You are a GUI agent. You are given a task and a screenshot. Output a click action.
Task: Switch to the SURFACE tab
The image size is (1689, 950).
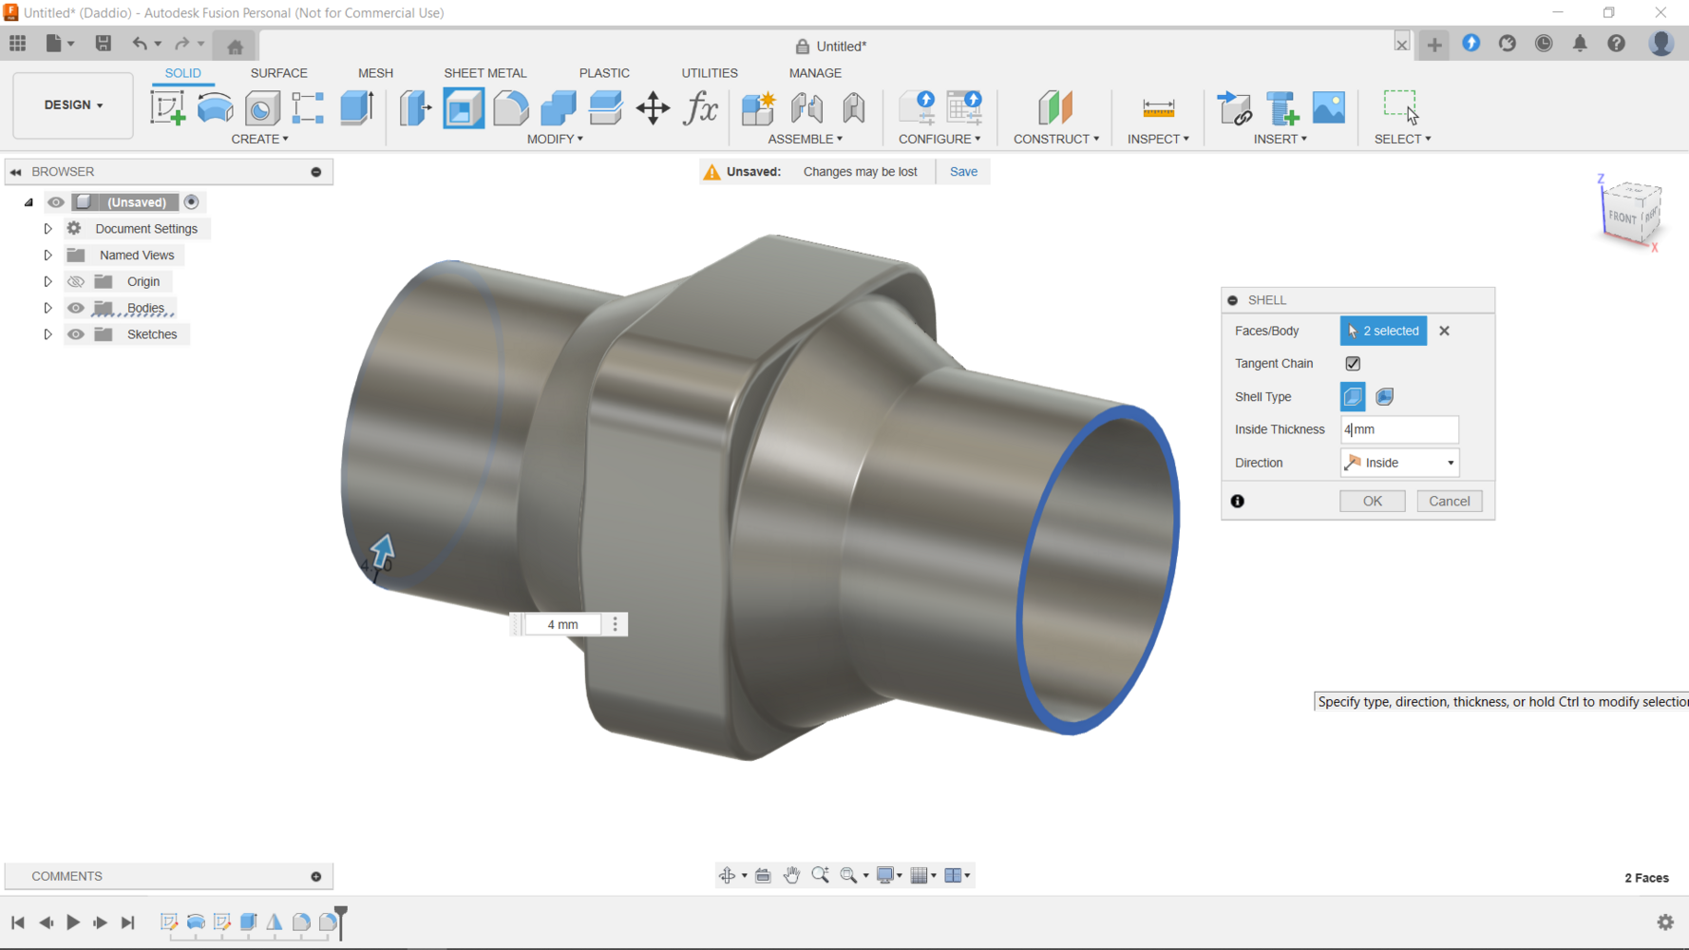[x=278, y=73]
